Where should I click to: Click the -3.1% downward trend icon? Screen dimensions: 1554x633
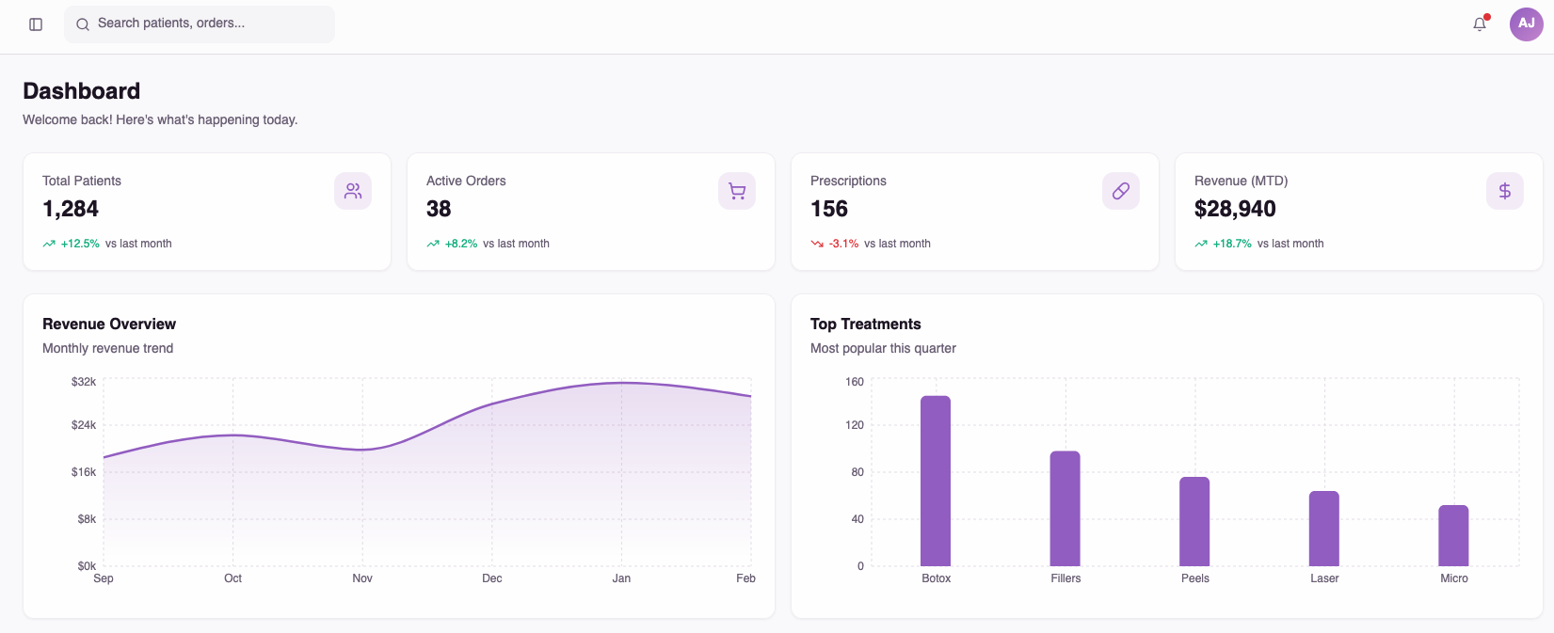(x=817, y=244)
